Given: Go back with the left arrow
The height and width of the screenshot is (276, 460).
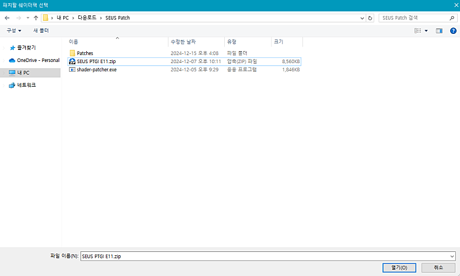Looking at the screenshot, I should click(7, 18).
